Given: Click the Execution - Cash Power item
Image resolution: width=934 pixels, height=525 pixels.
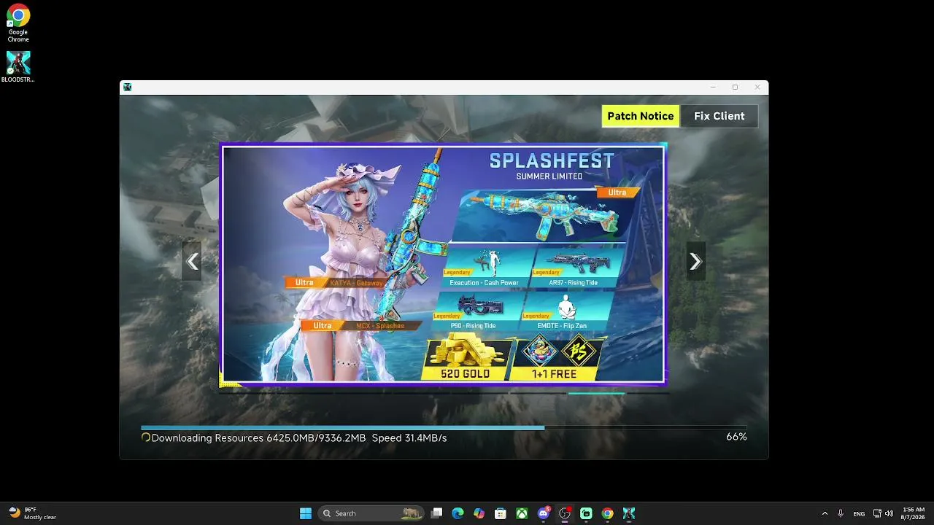Looking at the screenshot, I should coord(487,268).
